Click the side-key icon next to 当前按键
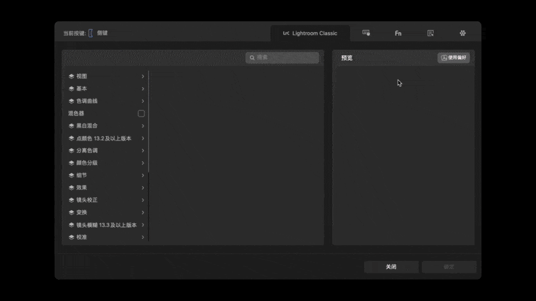Viewport: 536px width, 301px height. click(90, 33)
